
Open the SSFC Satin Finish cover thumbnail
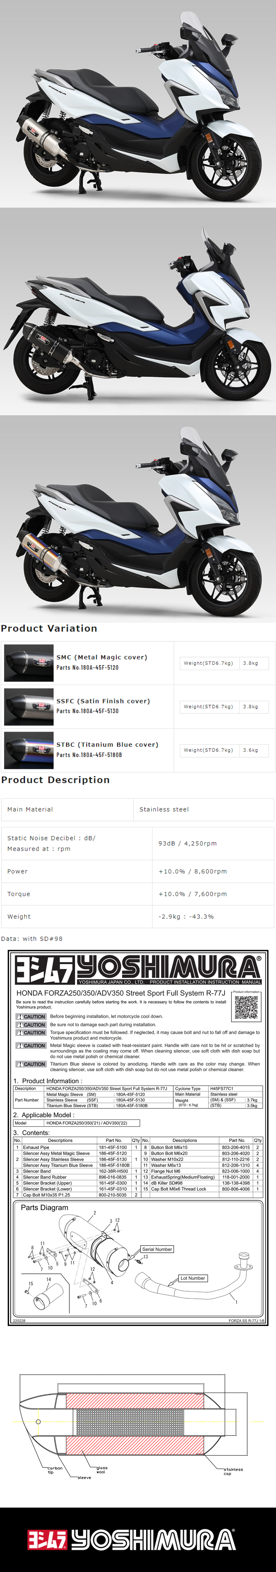(x=28, y=706)
